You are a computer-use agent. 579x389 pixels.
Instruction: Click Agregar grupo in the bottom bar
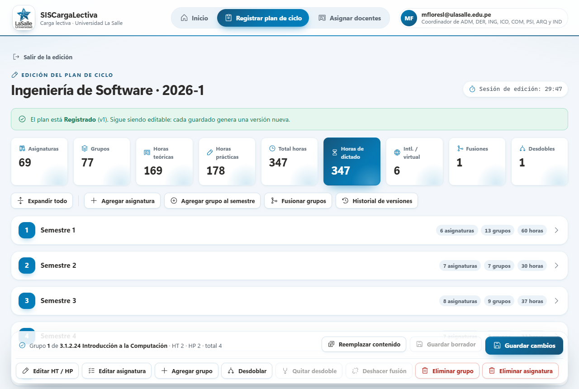pyautogui.click(x=186, y=371)
